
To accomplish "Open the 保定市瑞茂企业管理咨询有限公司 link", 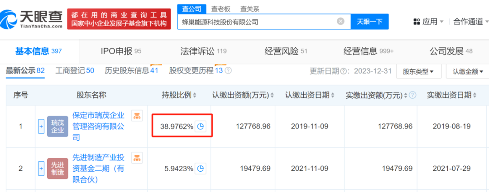I will point(99,127).
